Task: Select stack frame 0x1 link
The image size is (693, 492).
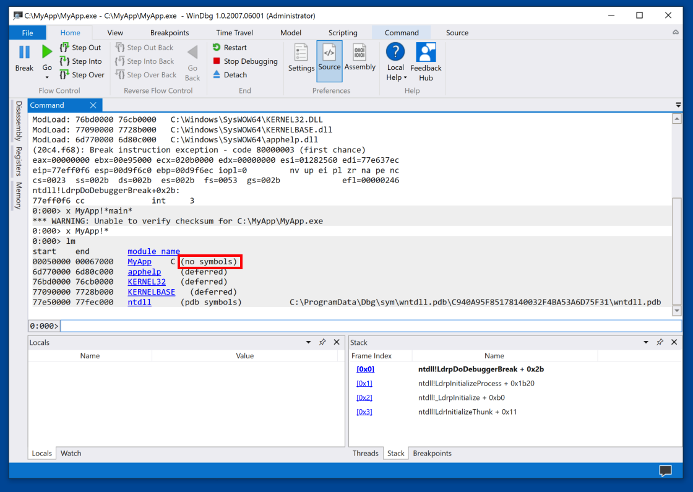Action: tap(364, 384)
